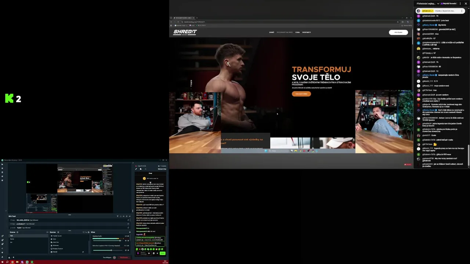Open Desktop Audio settings gear
The height and width of the screenshot is (264, 470).
128,241
